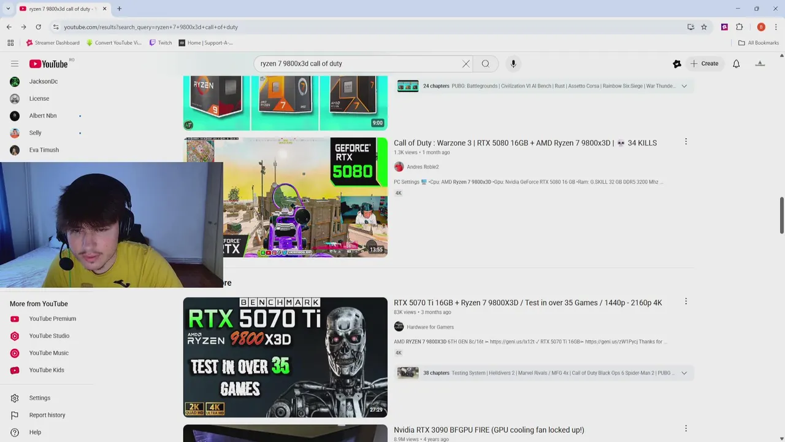
Task: Bookmark this page with the star
Action: [x=704, y=27]
